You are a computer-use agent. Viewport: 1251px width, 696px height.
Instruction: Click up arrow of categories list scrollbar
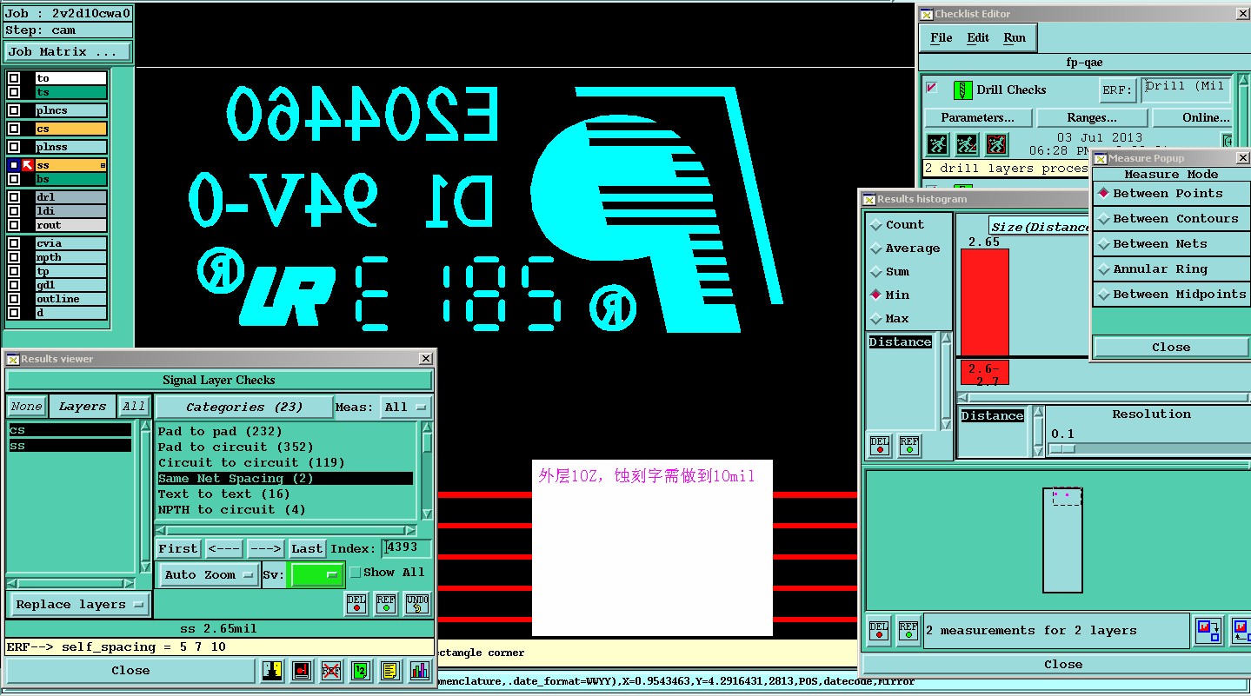pos(427,428)
